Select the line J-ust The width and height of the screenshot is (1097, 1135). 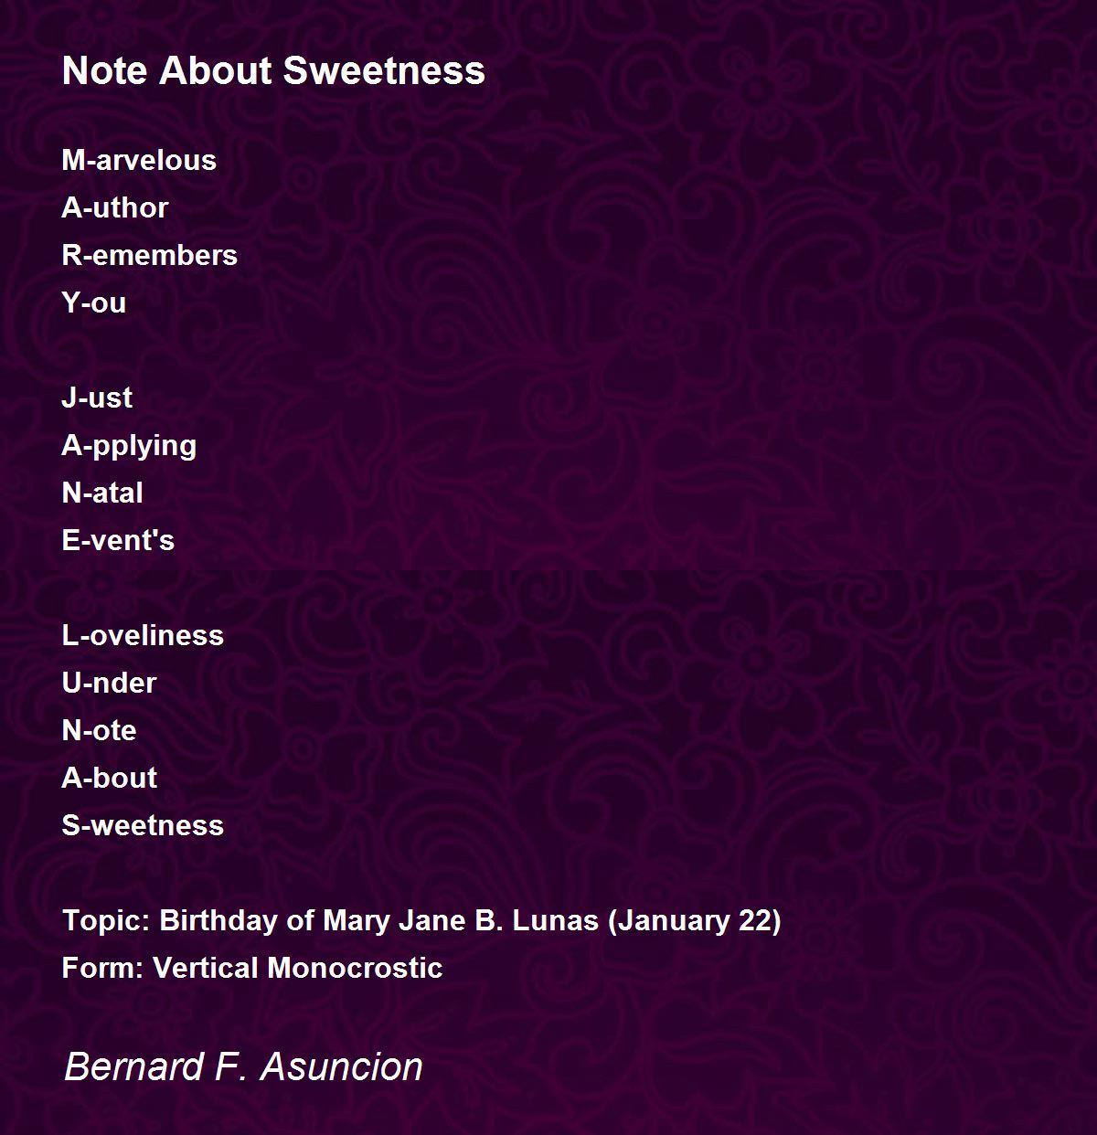(x=97, y=398)
